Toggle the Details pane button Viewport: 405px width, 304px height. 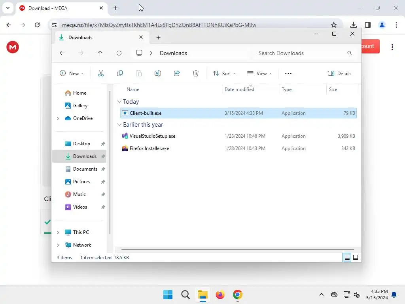coord(340,73)
